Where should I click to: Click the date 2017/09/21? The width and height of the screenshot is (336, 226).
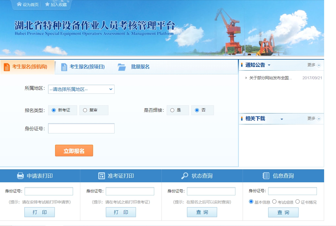[312, 78]
